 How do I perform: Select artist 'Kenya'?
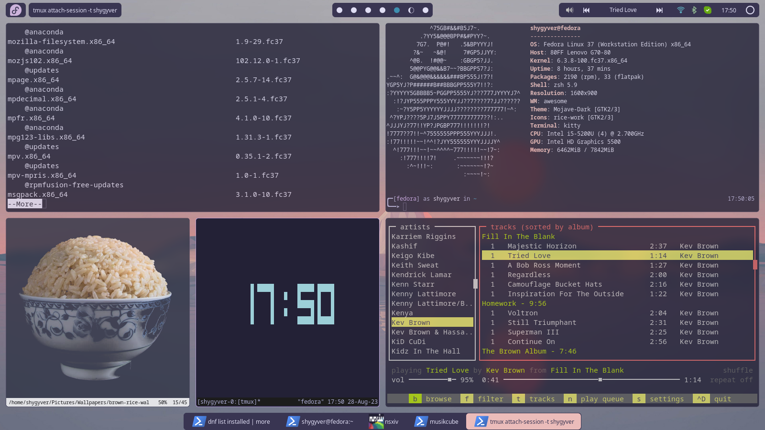click(402, 313)
